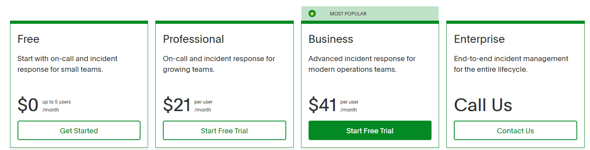Click the 'up to 5 users' note
This screenshot has width=590, height=150.
point(57,102)
